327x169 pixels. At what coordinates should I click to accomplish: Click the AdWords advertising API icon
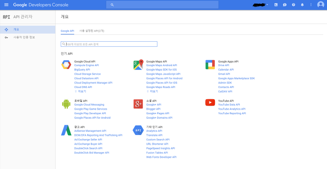pyautogui.click(x=66, y=130)
